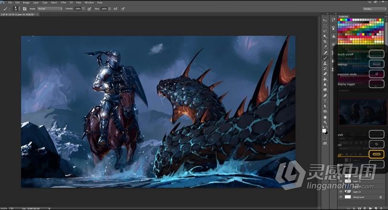Screen dimensions: 388x210
Task: Select the Move tool
Action: (325, 20)
